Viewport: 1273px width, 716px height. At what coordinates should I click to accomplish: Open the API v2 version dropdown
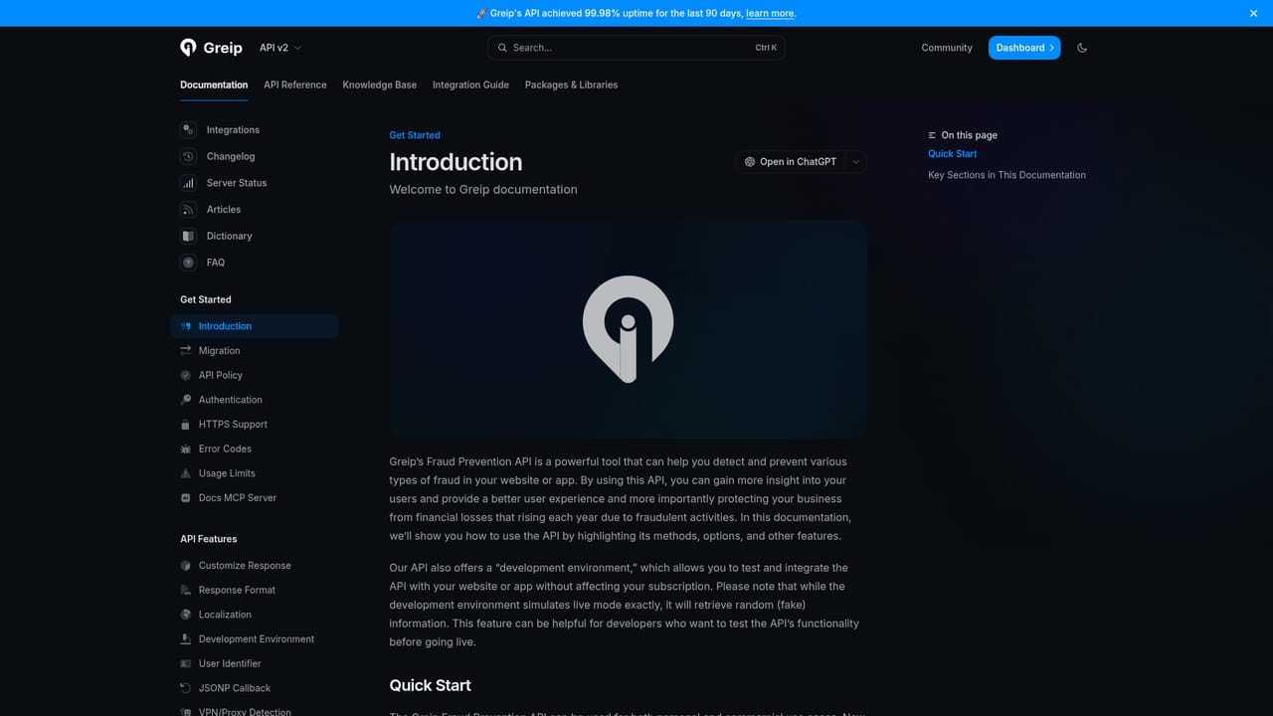tap(279, 48)
